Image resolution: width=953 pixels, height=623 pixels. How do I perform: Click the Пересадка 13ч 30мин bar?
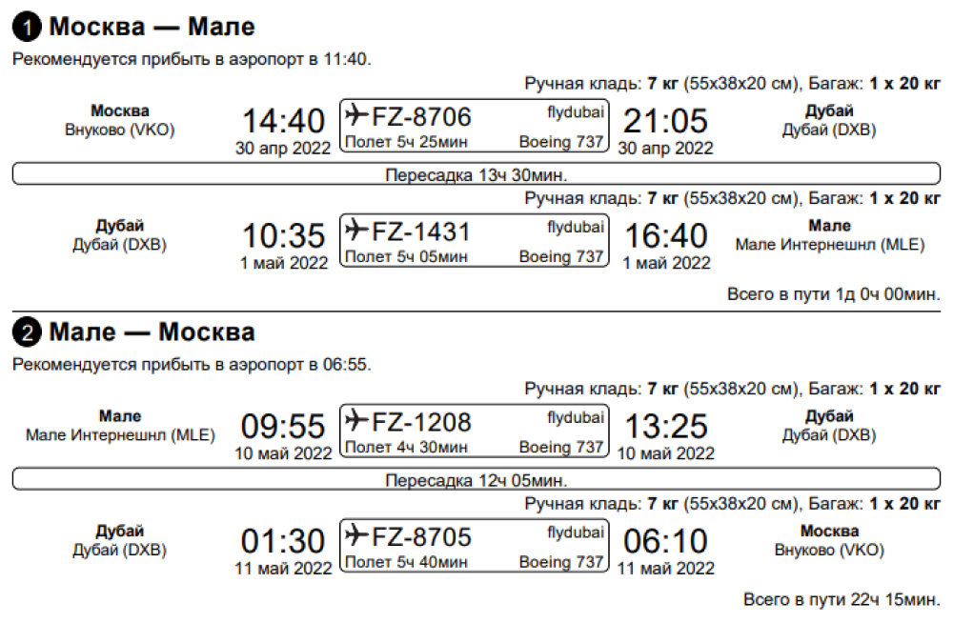point(476,173)
